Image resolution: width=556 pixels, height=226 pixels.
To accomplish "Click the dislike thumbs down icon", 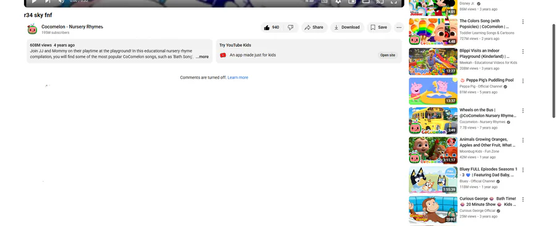I will point(290,28).
